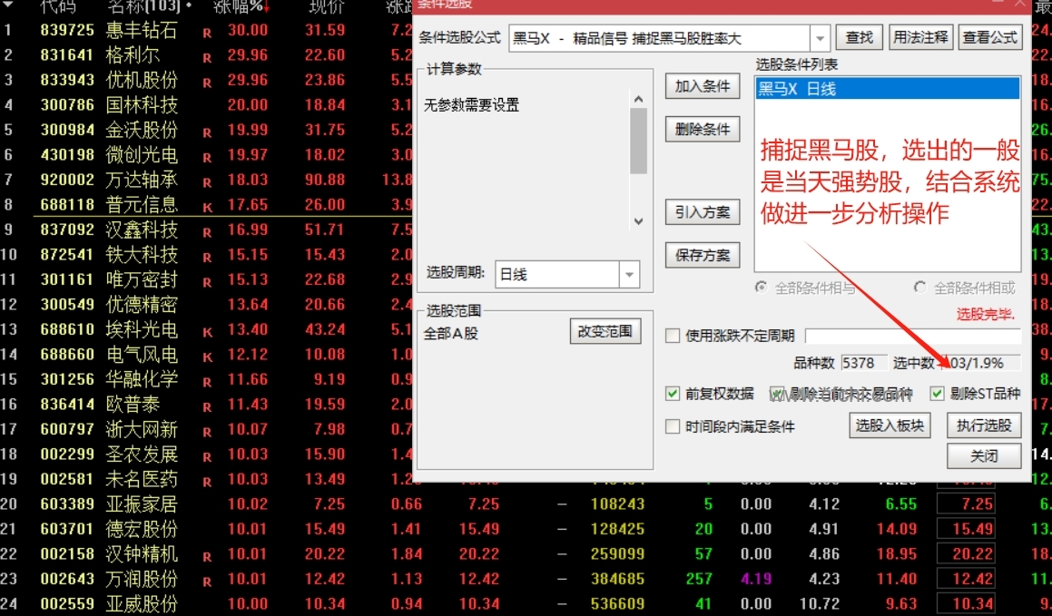
Task: Click stock code 839725
Action: 67,30
